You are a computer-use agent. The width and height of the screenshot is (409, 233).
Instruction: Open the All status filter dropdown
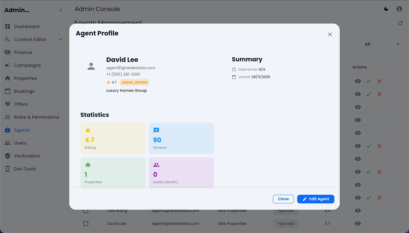click(x=382, y=44)
